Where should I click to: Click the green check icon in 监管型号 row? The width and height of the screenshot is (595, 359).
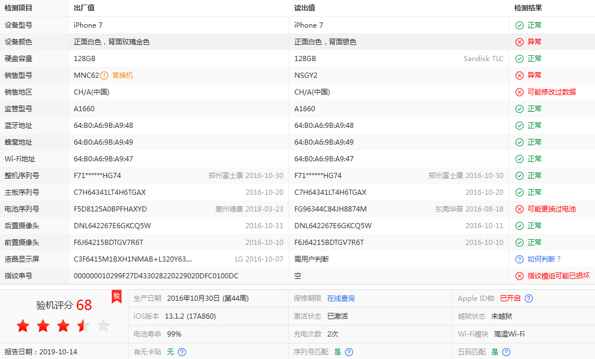[x=520, y=109]
